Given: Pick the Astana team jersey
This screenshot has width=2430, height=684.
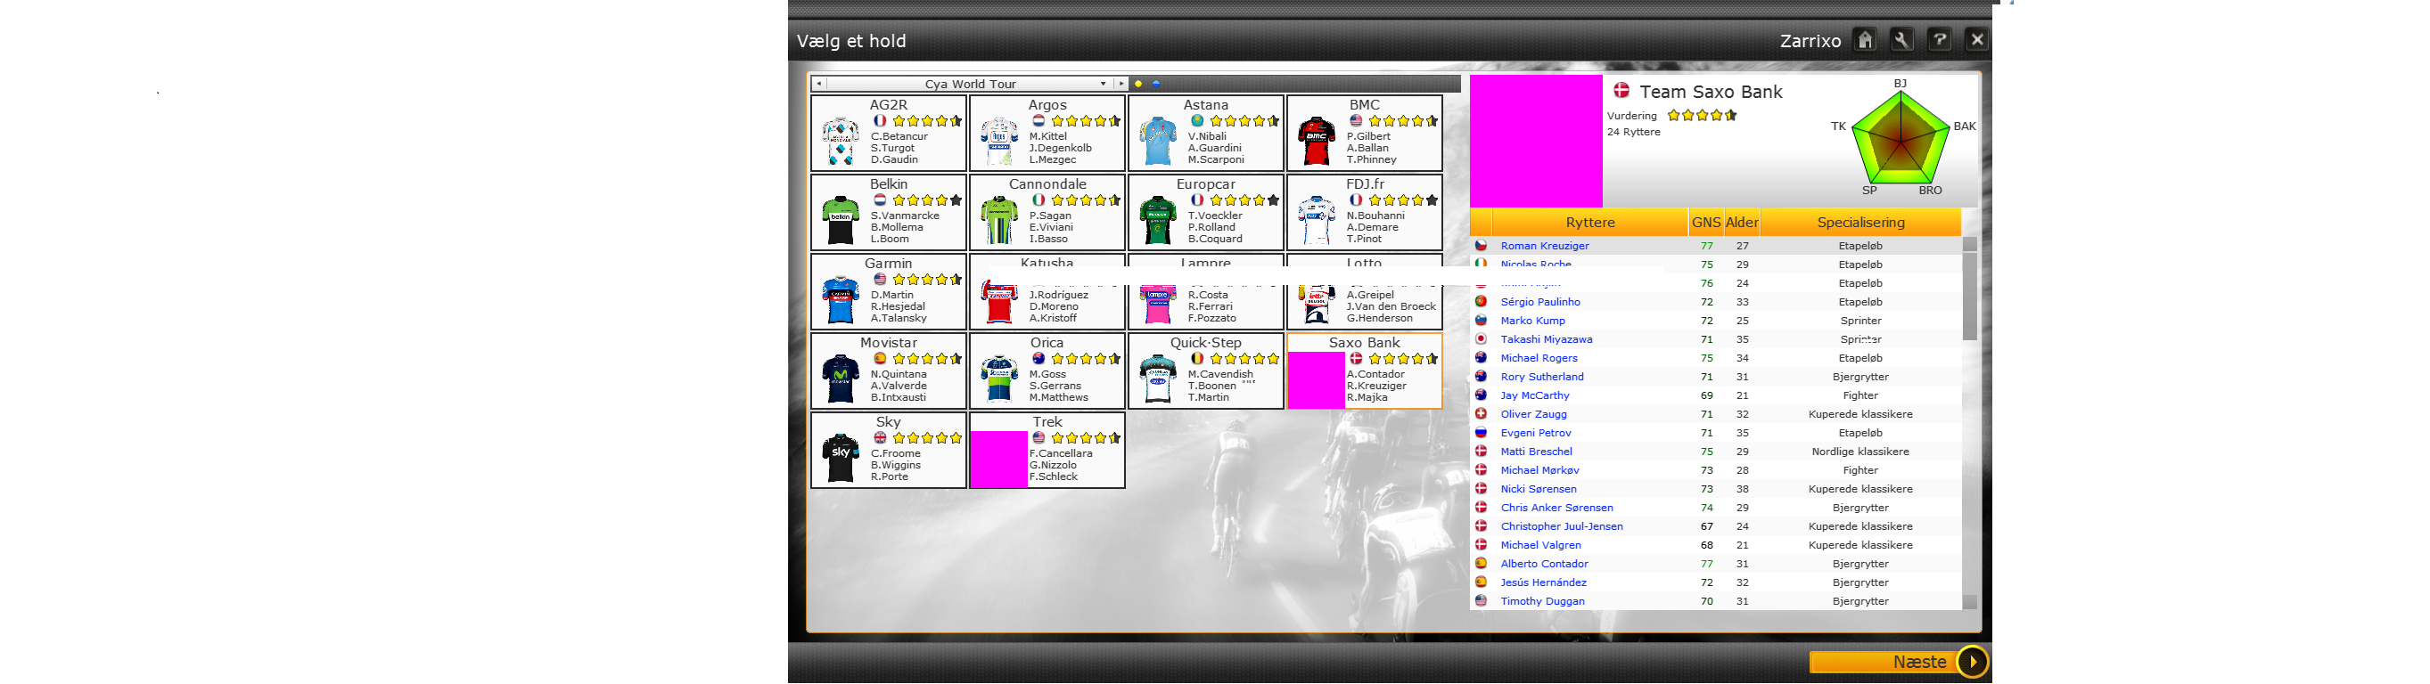Looking at the screenshot, I should click(x=1157, y=141).
